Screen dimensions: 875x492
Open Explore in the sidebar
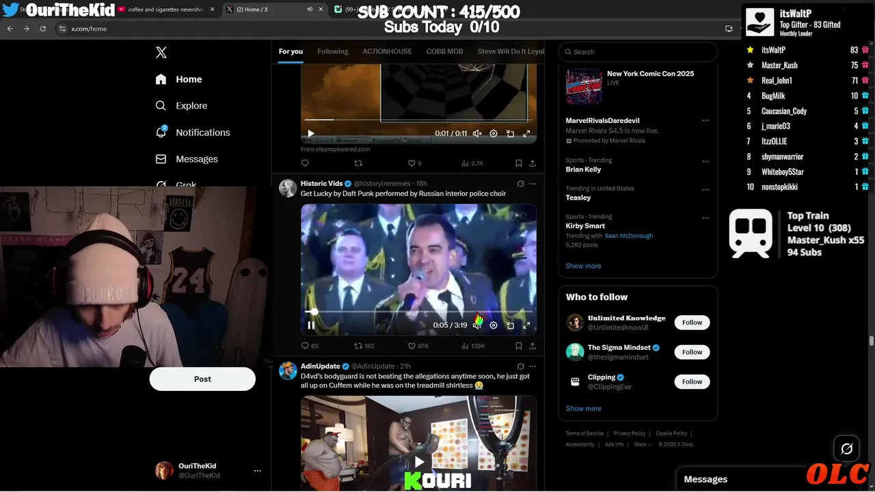click(181, 106)
